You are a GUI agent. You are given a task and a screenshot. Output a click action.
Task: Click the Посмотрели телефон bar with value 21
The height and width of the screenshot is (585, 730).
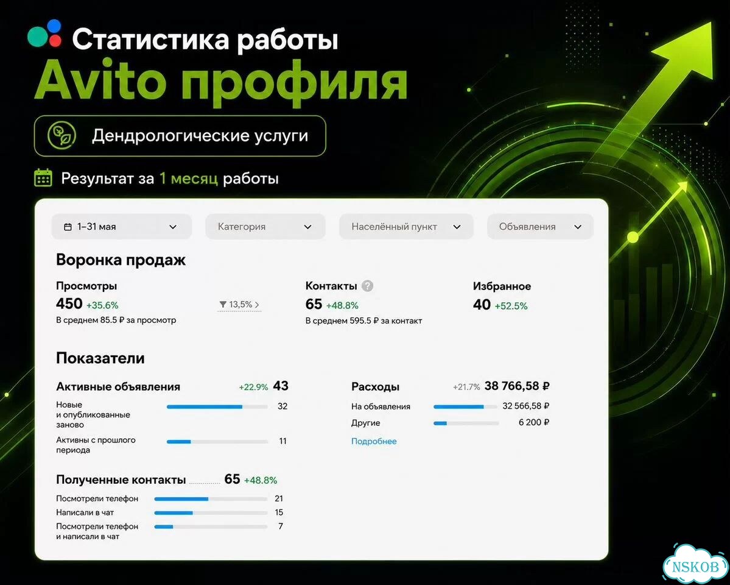[x=211, y=498]
